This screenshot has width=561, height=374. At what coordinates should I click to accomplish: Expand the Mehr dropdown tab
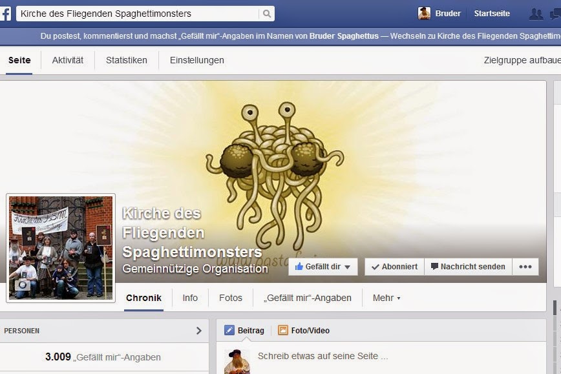click(386, 298)
